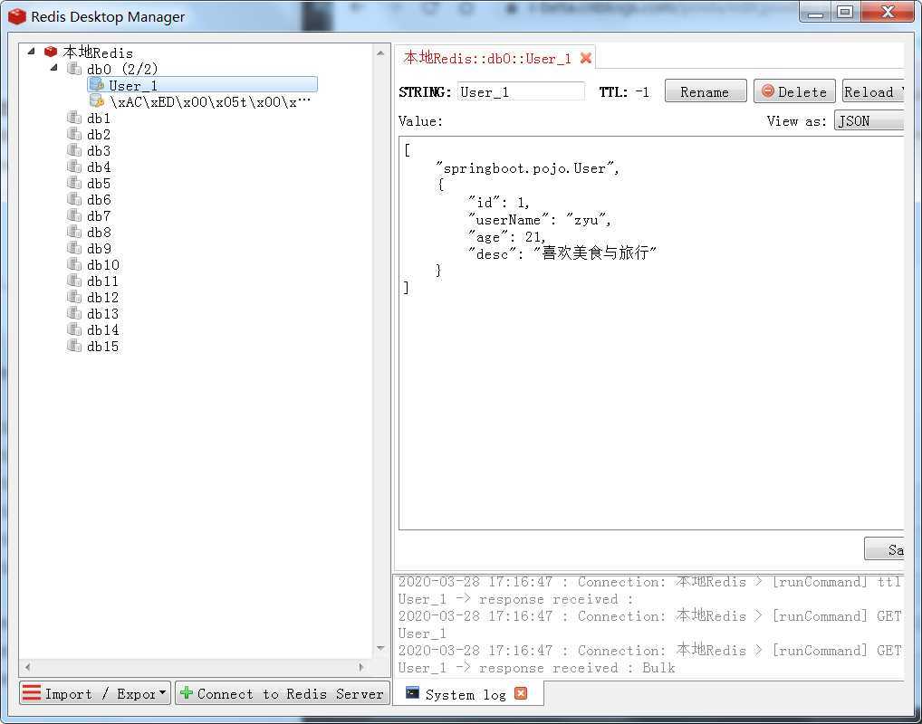Click the "springboot.pojo.User" line in value
The height and width of the screenshot is (724, 922).
point(527,168)
